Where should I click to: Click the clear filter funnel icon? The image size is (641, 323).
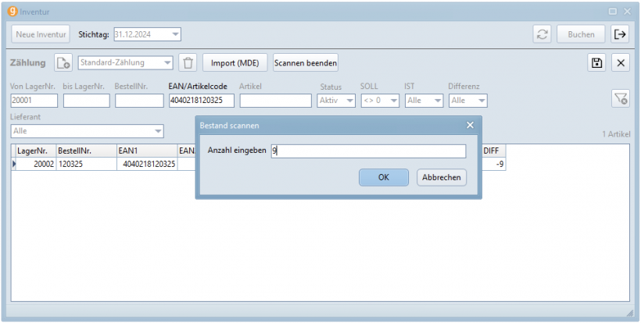(x=620, y=98)
